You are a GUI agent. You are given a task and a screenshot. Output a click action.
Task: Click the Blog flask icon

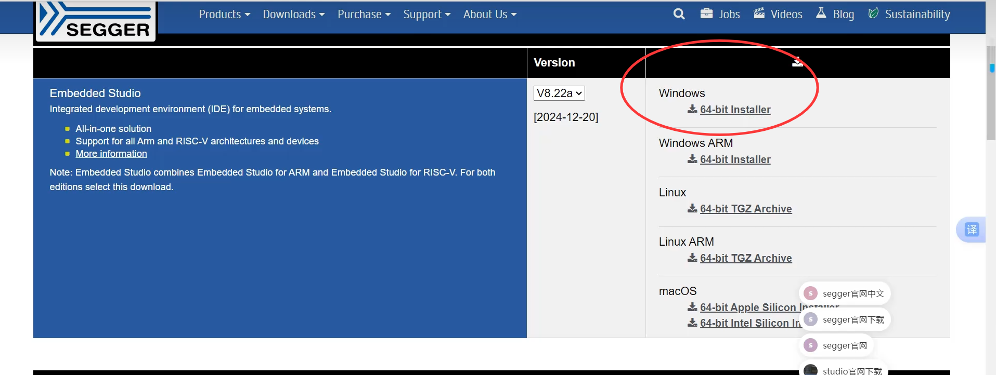[x=821, y=14]
